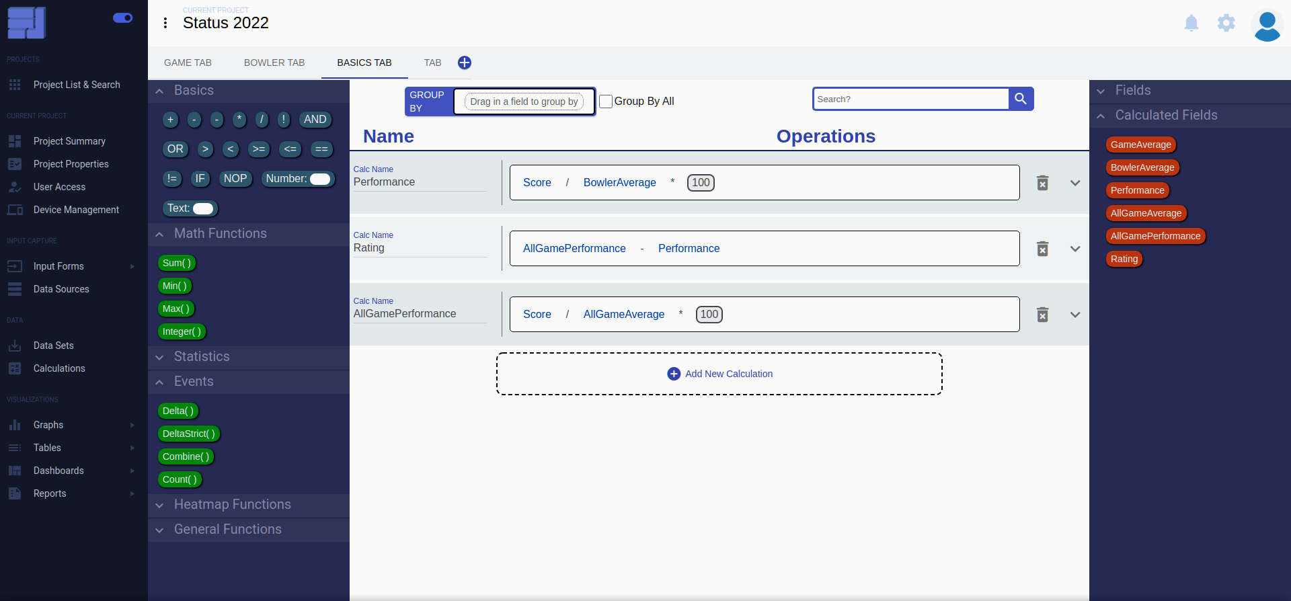1291x601 pixels.
Task: Click the NOP chip
Action: [235, 179]
